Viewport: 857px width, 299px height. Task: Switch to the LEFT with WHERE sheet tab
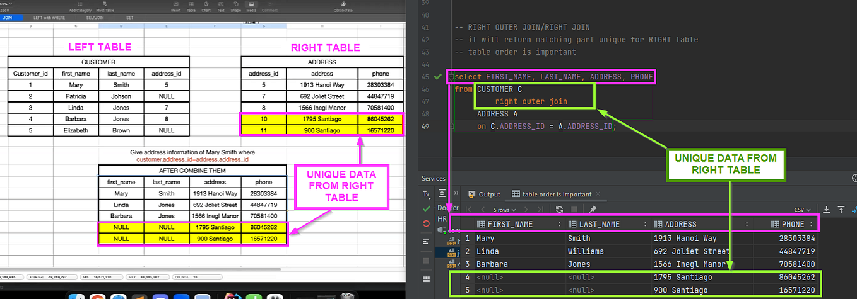(x=49, y=18)
